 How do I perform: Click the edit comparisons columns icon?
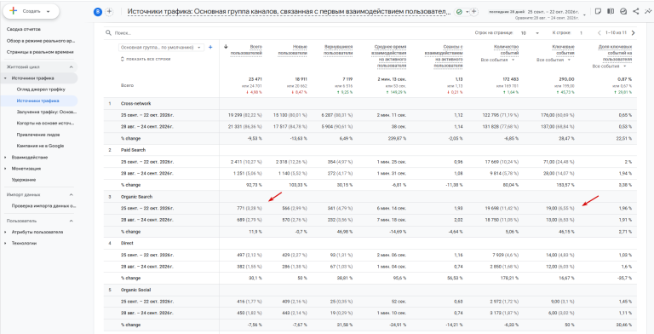pos(611,12)
